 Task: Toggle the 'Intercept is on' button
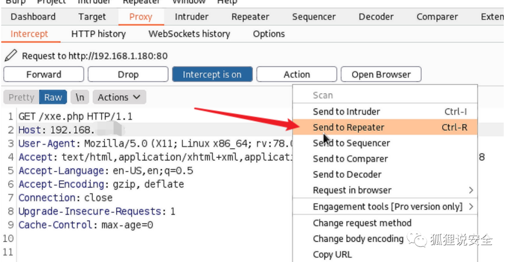pos(212,74)
